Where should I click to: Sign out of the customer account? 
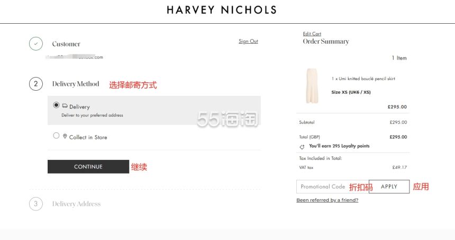pyautogui.click(x=248, y=41)
